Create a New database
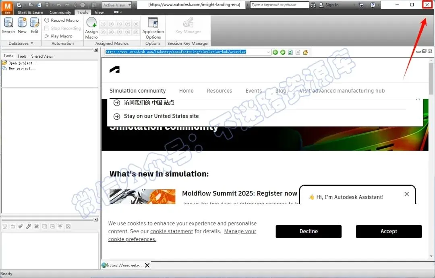This screenshot has height=278, width=435. tap(22, 25)
